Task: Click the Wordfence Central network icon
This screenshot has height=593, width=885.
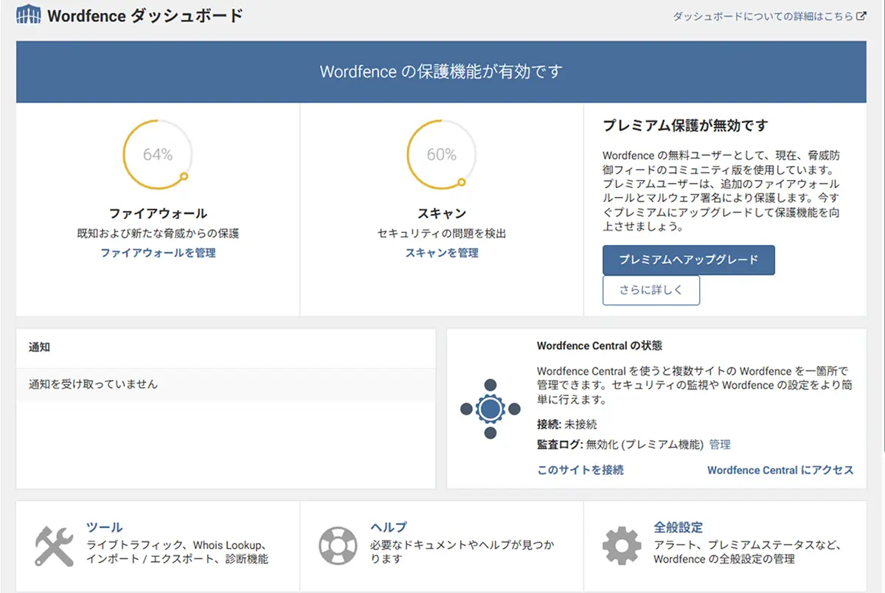Action: (x=490, y=409)
